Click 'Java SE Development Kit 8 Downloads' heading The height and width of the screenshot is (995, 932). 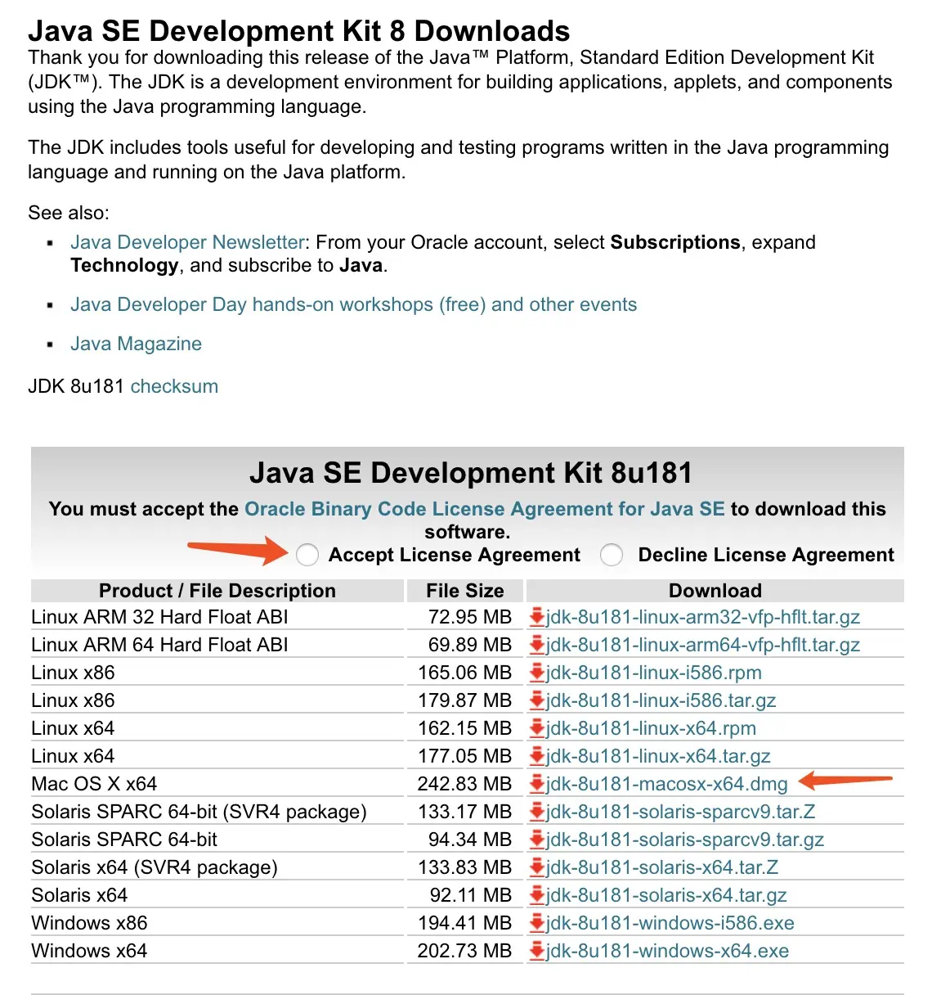[x=299, y=31]
